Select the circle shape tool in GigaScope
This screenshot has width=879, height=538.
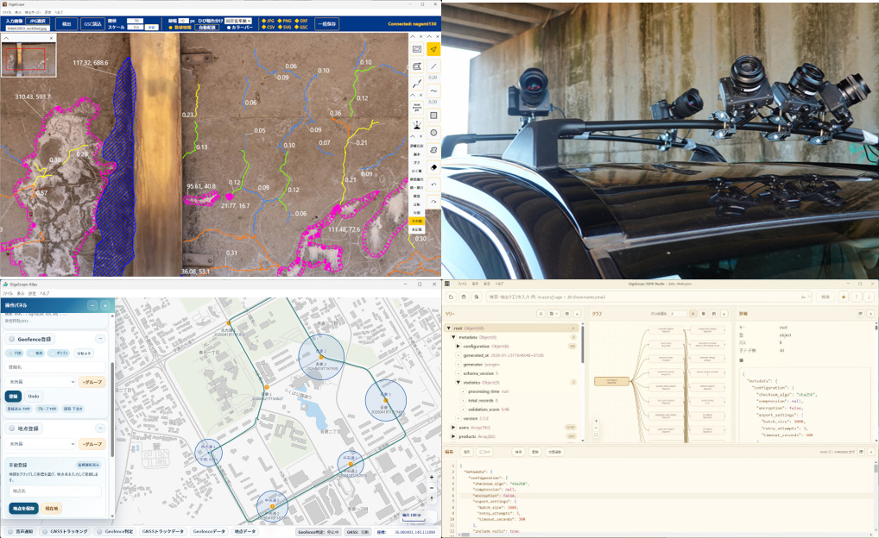click(x=433, y=133)
